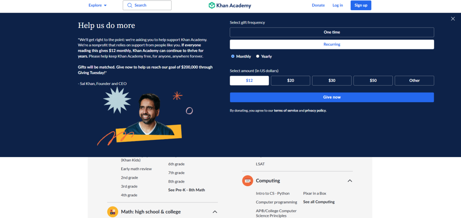Close the donation banner with X
Viewport: 461px width, 218px height.
453,19
